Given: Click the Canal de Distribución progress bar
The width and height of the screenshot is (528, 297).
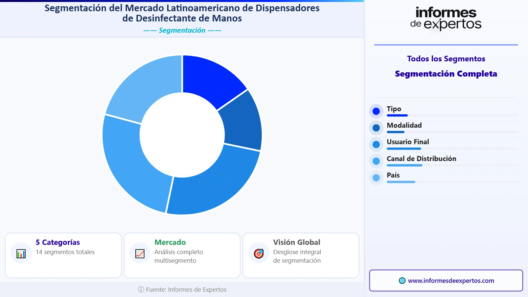Looking at the screenshot, I should tap(453, 165).
